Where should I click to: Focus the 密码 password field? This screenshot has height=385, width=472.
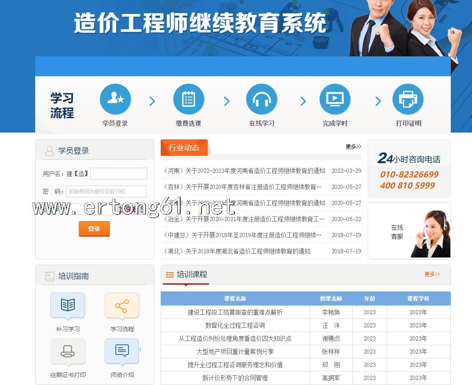[106, 191]
